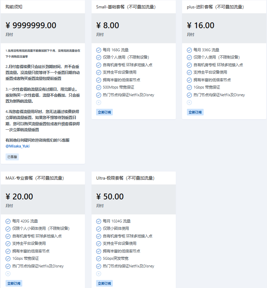The width and height of the screenshot is (267, 288).
Task: Click check icon beside 每月 336G 流量
Action: click(189, 50)
